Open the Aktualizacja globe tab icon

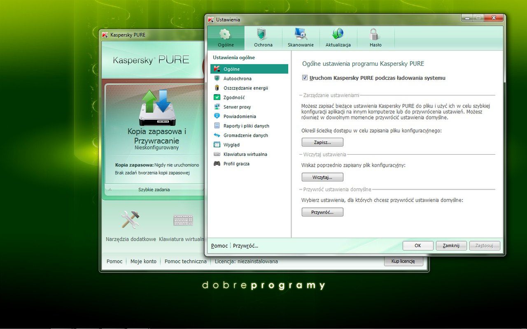338,34
